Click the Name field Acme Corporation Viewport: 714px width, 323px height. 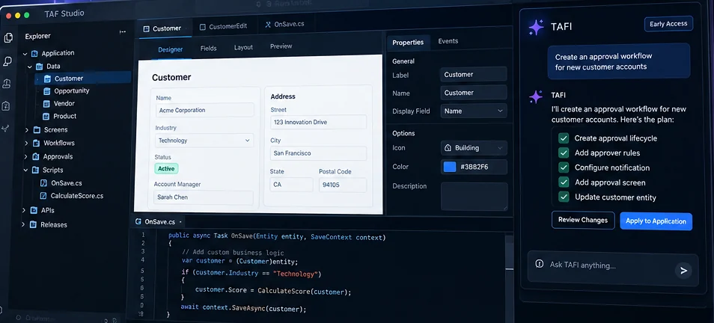pos(204,110)
